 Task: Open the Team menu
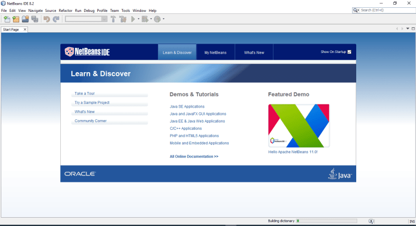[114, 10]
